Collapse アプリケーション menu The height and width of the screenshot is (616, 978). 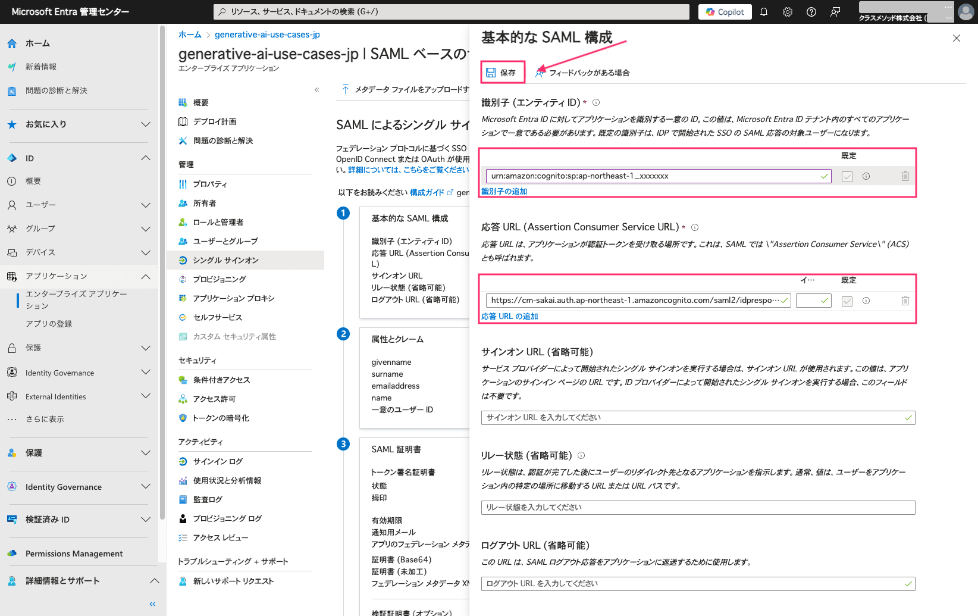146,277
